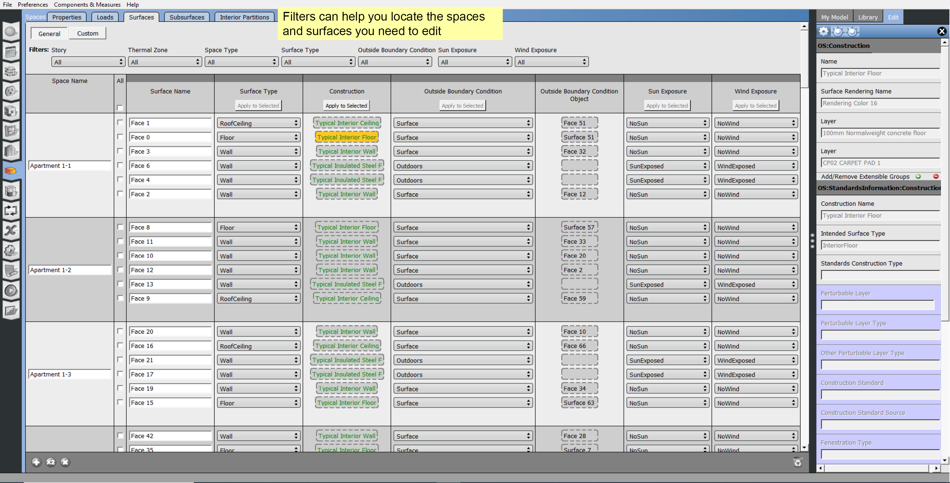950x483 pixels.
Task: Open the Results Summary chart icon
Action: (x=11, y=311)
